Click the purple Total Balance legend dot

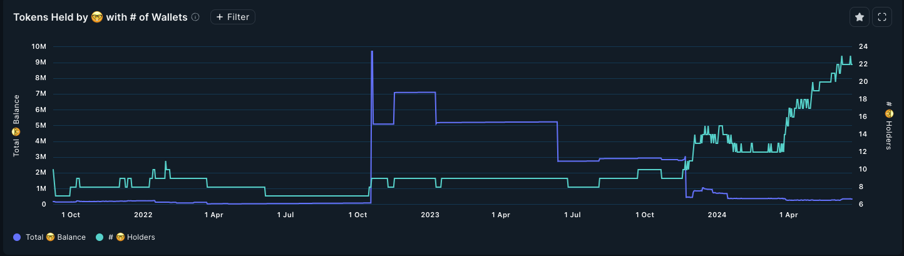point(17,237)
